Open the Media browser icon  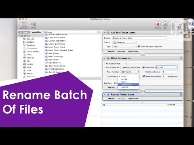[34, 24]
